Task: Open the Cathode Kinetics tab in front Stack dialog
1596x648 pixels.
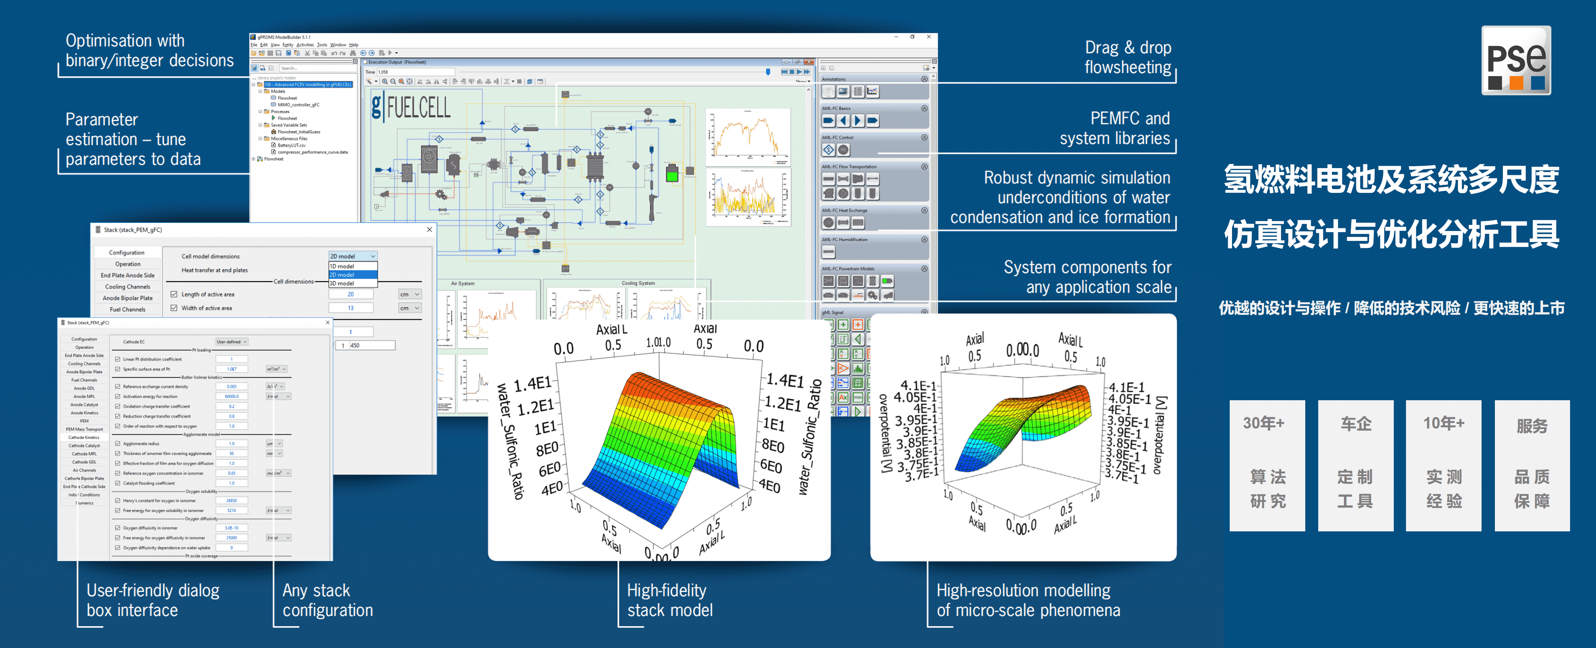Action: tap(84, 438)
